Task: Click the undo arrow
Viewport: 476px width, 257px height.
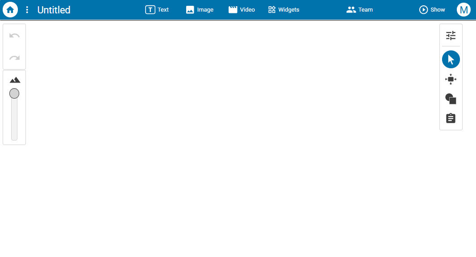Action: (x=14, y=35)
